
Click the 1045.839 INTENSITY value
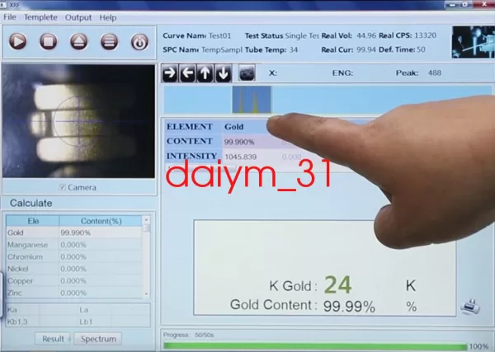tap(240, 157)
